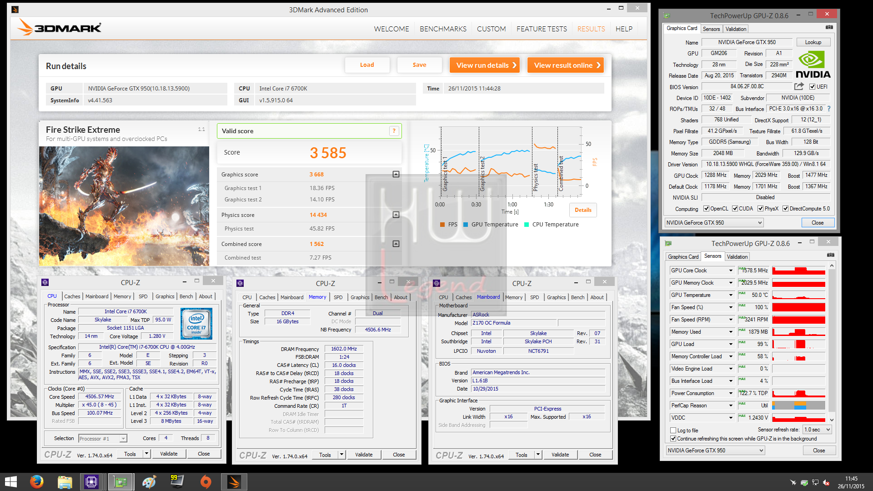
Task: Open the FEATURE TESTS menu in 3DMark
Action: click(542, 29)
